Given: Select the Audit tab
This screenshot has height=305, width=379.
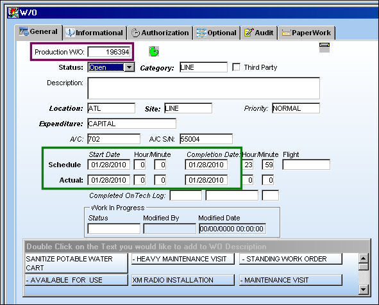Looking at the screenshot, I should (x=259, y=33).
